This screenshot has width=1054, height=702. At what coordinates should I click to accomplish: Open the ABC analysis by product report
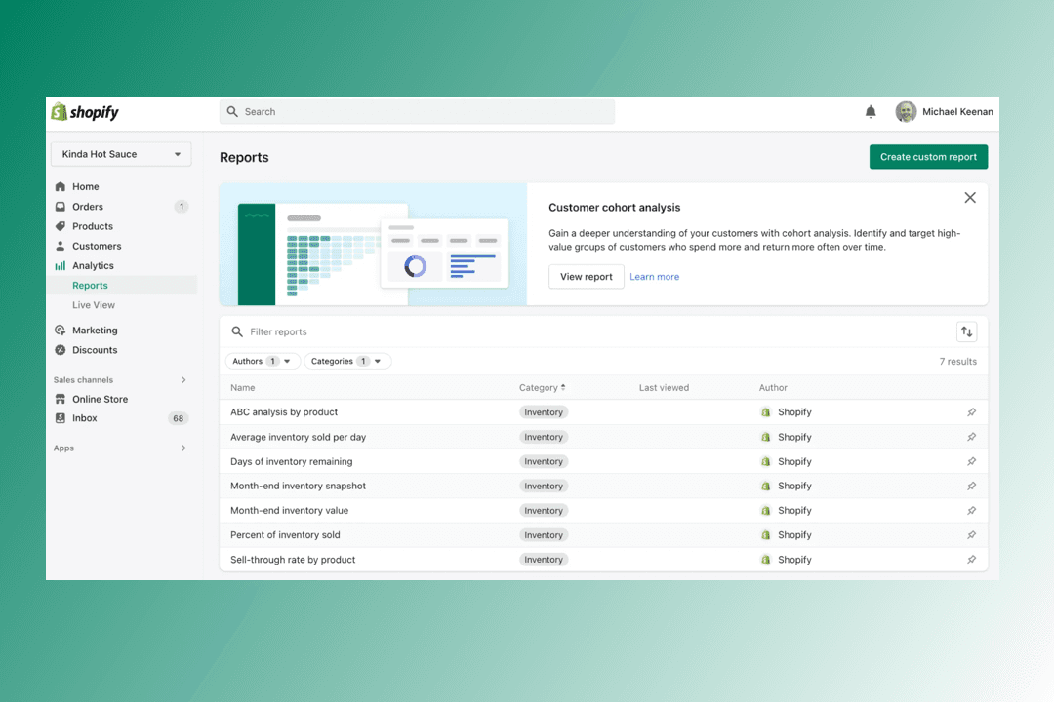[284, 412]
